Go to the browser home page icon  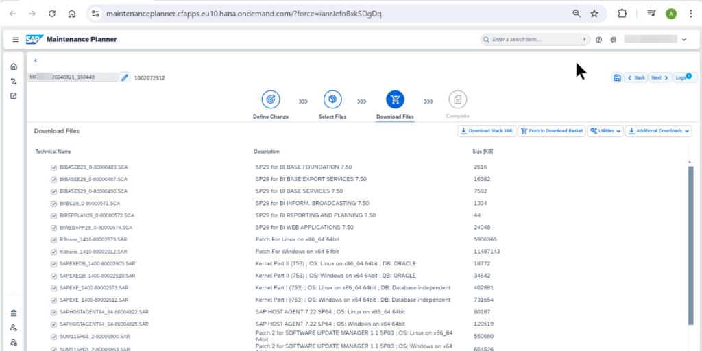point(71,14)
